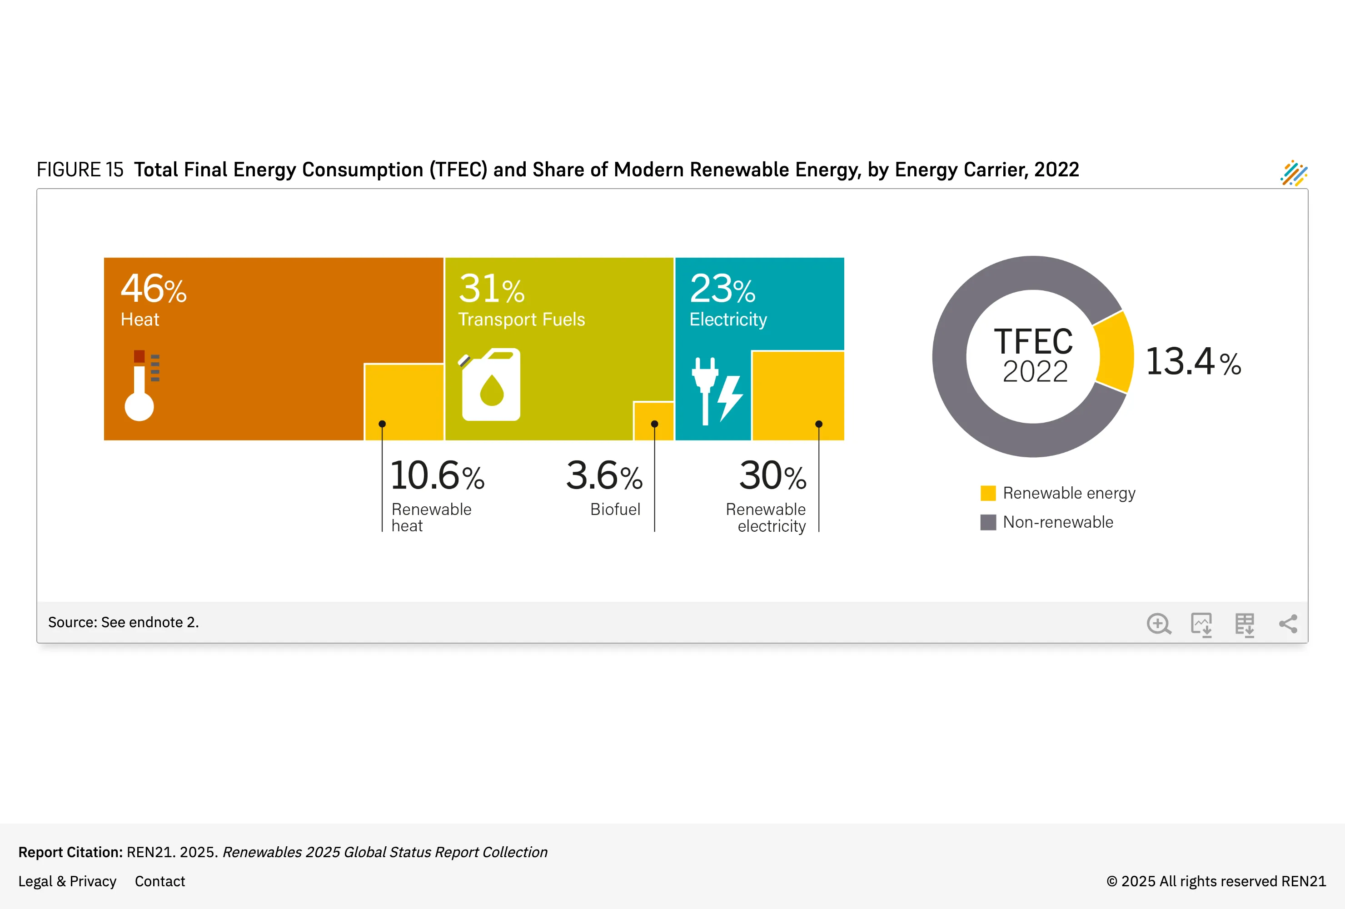Click 'TFEC 2022' in donut center
This screenshot has height=909, width=1345.
tap(1034, 355)
